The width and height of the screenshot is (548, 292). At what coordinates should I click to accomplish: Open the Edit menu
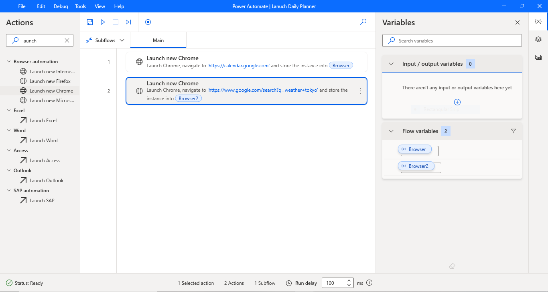tap(41, 6)
